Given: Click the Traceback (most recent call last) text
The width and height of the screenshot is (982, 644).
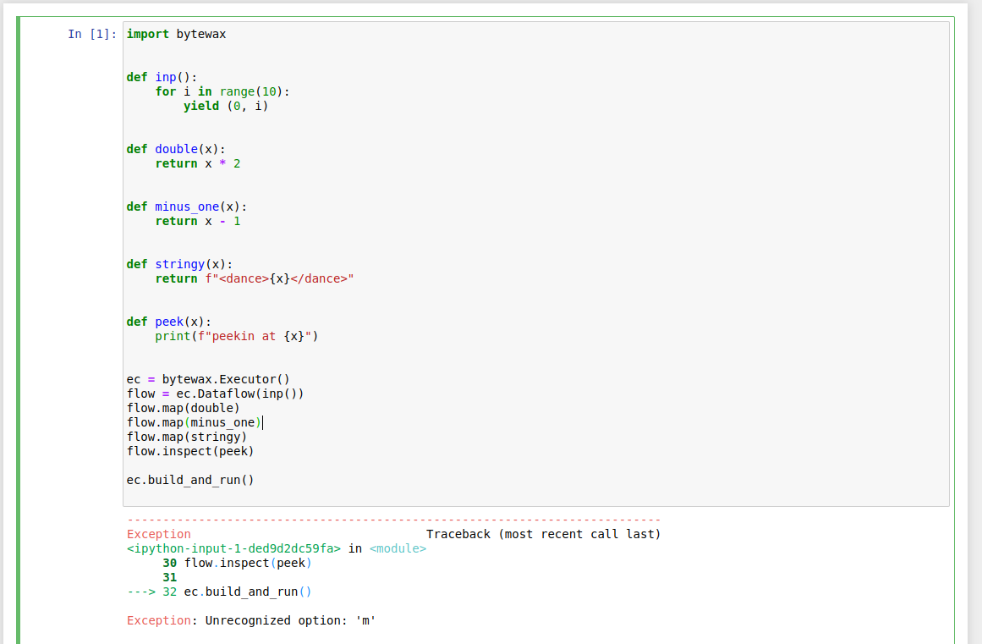Looking at the screenshot, I should pyautogui.click(x=544, y=534).
